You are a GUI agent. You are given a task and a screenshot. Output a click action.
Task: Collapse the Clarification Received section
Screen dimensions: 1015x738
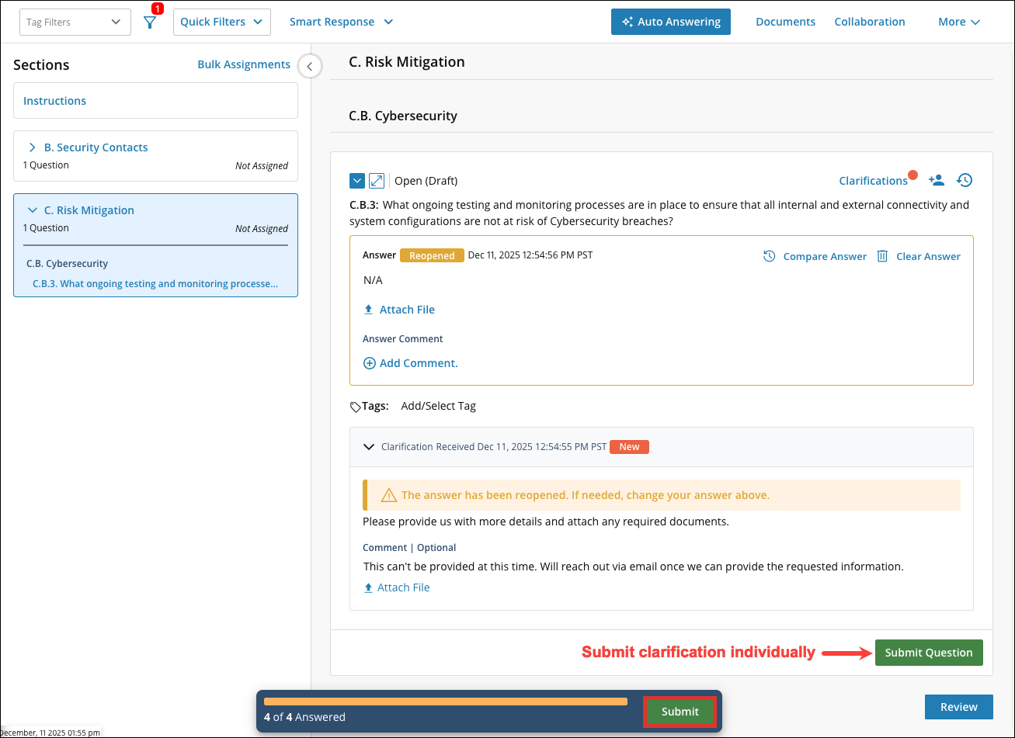click(x=369, y=447)
